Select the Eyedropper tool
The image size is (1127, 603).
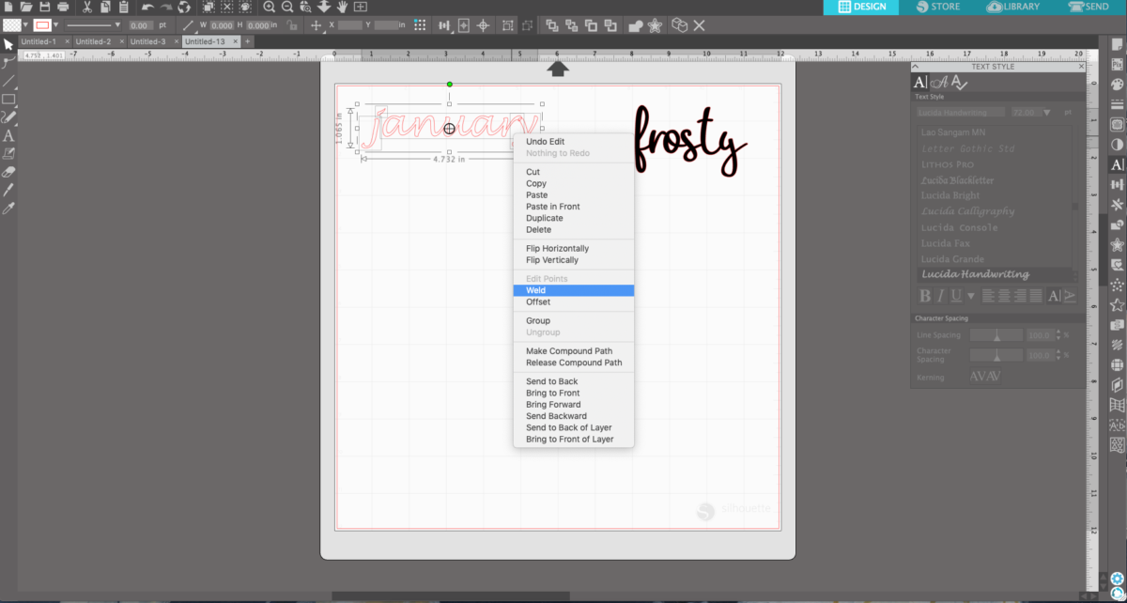pyautogui.click(x=8, y=208)
